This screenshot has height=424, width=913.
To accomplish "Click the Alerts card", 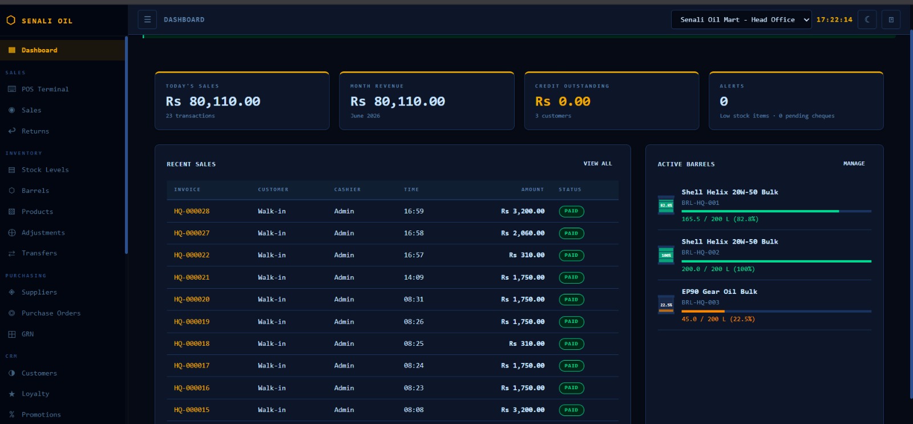I will pos(796,101).
